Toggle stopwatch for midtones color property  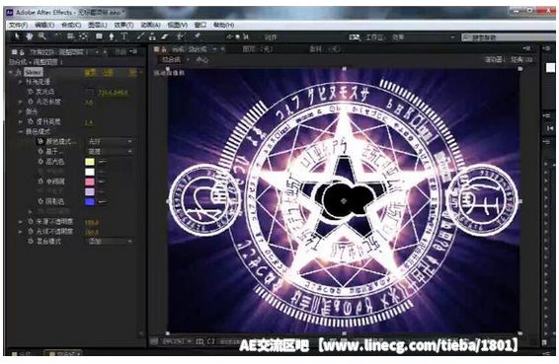click(40, 182)
